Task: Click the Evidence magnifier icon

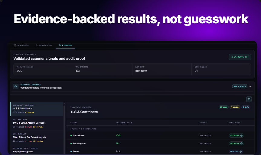Action: [60, 45]
